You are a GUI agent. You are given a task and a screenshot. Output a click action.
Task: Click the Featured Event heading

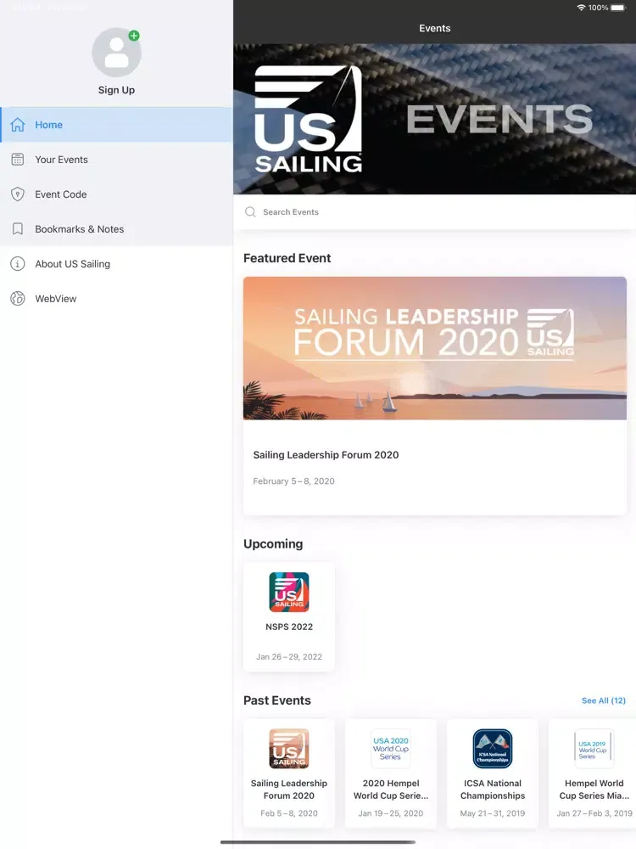click(287, 258)
